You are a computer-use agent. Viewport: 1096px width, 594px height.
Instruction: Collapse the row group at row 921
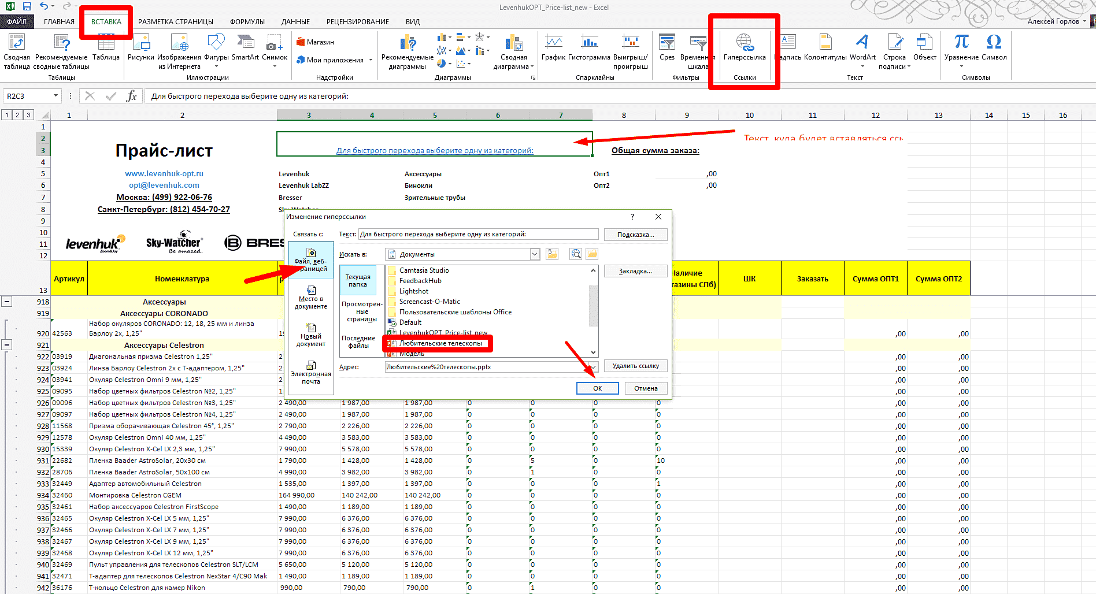(7, 345)
